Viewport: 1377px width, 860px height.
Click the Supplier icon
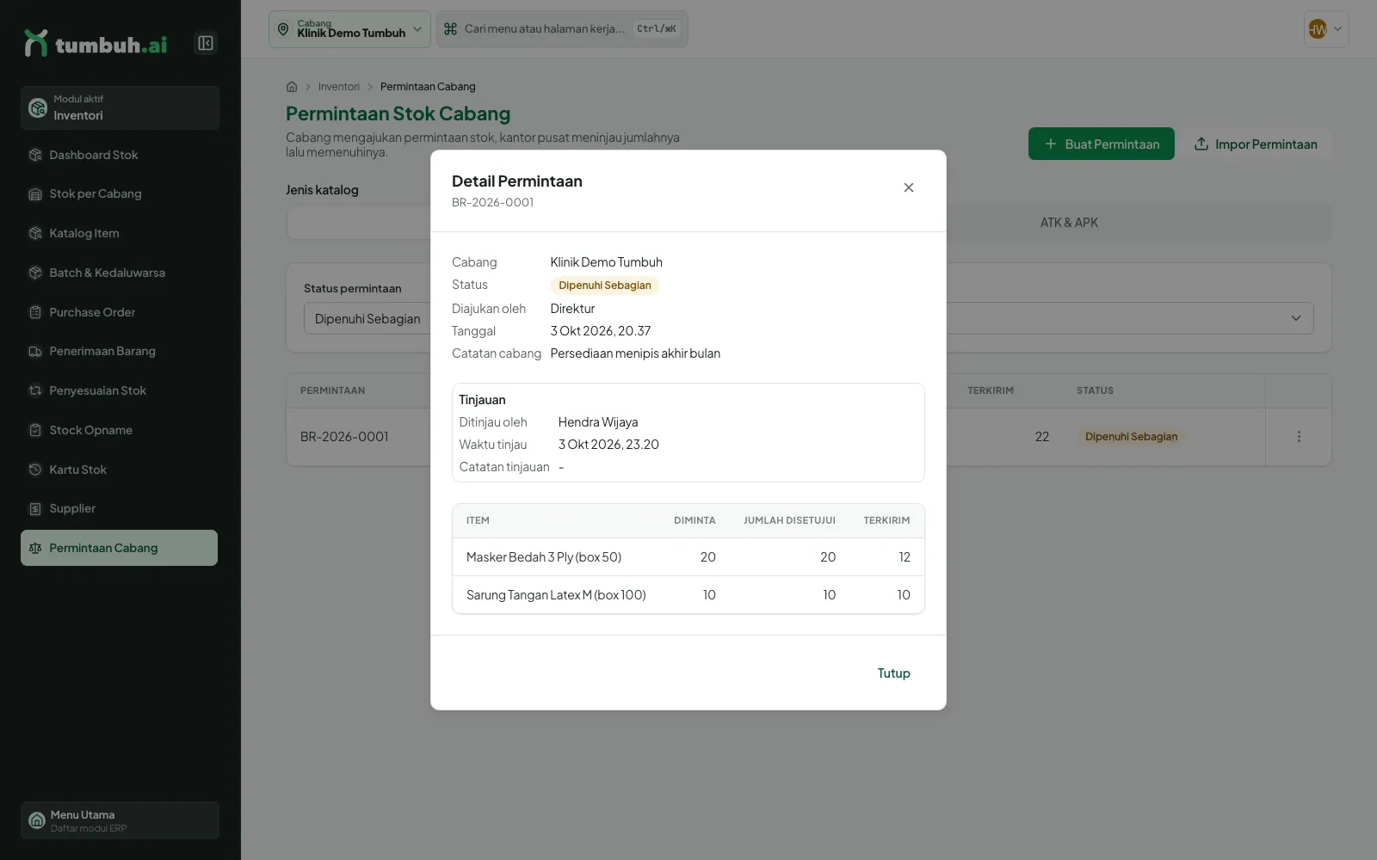35,509
